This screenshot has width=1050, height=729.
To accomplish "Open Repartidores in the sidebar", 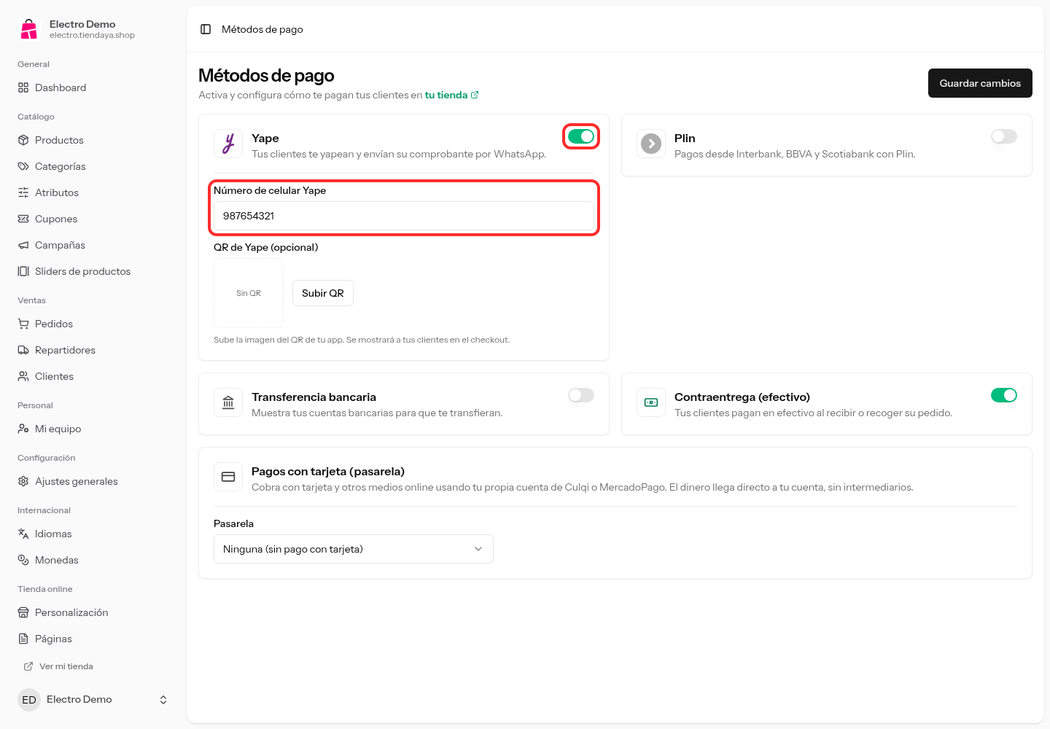I will point(93,350).
